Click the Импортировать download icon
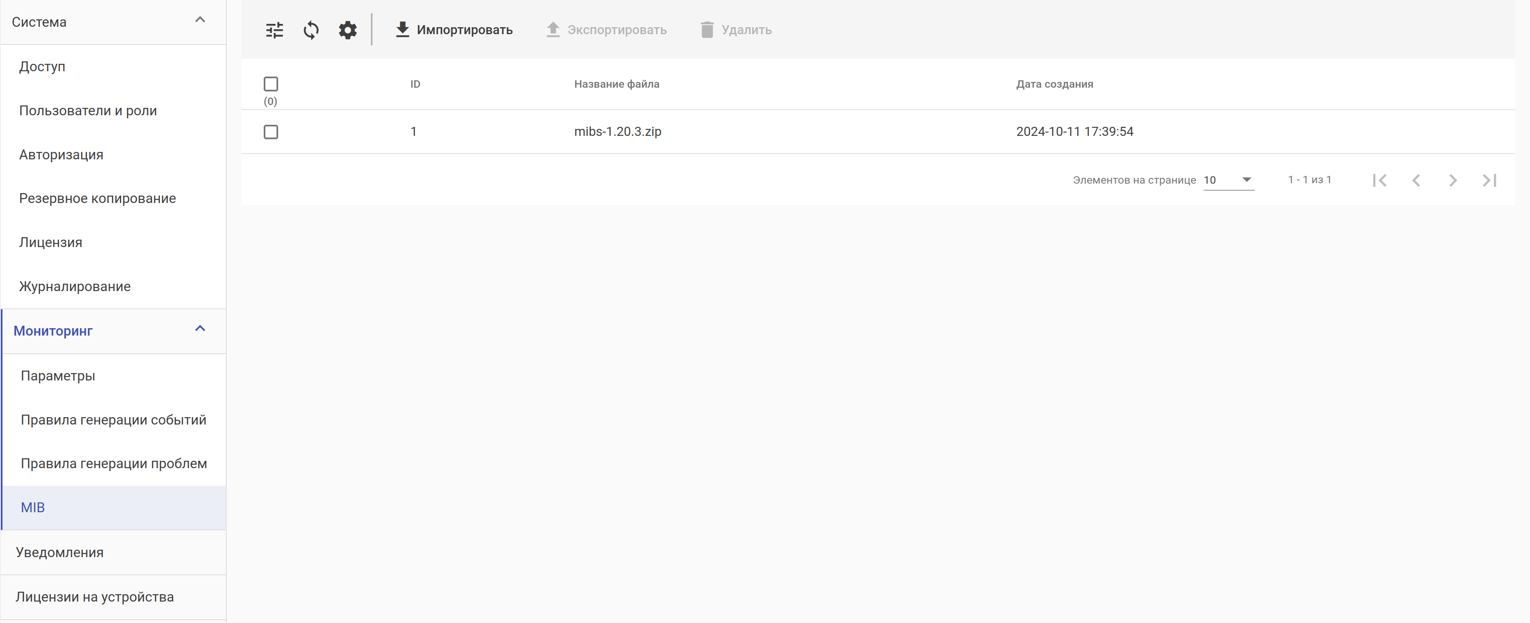 402,30
